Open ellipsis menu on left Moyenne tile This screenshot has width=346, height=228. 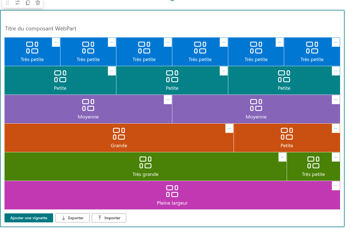click(x=168, y=100)
